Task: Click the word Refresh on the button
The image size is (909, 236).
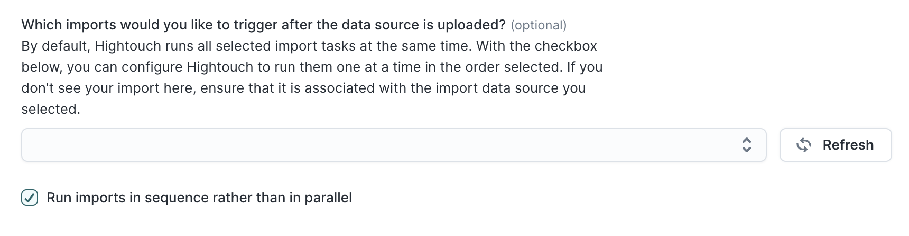Action: point(848,145)
